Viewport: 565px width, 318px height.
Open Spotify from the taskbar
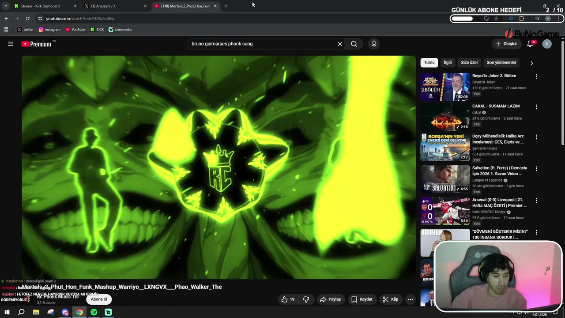[94, 312]
